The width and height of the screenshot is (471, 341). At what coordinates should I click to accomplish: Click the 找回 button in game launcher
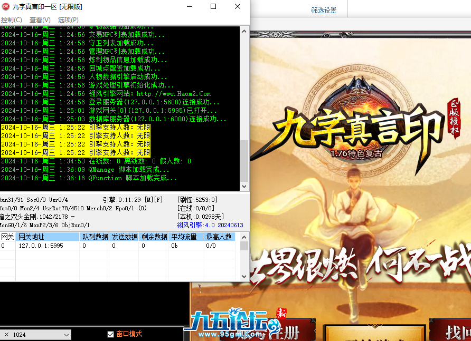[450, 330]
